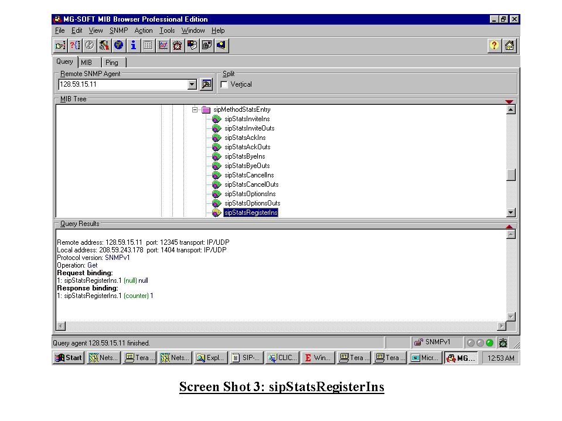Switch to the MIB tab
The image size is (562, 421).
[x=87, y=63]
